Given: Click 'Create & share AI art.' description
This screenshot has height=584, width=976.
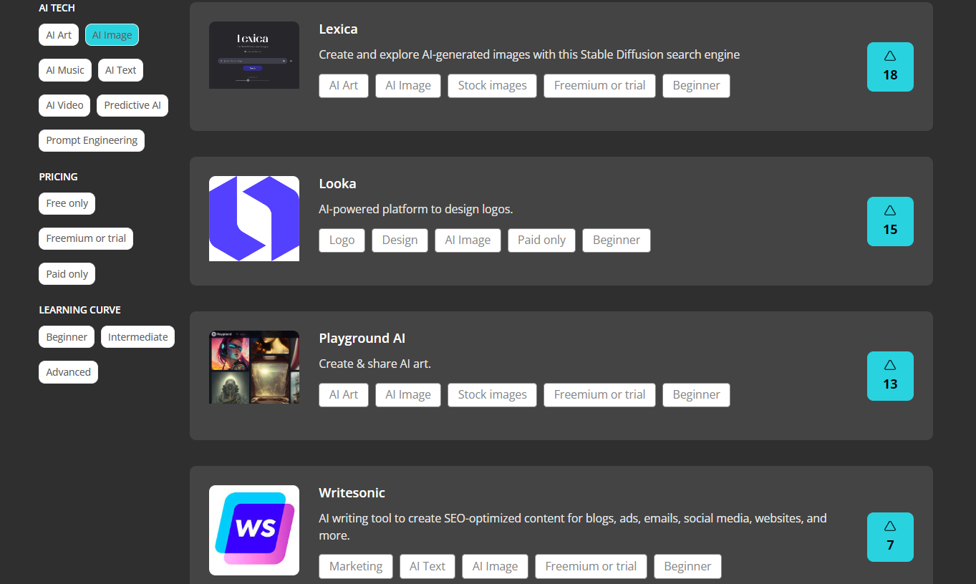Looking at the screenshot, I should [x=375, y=364].
